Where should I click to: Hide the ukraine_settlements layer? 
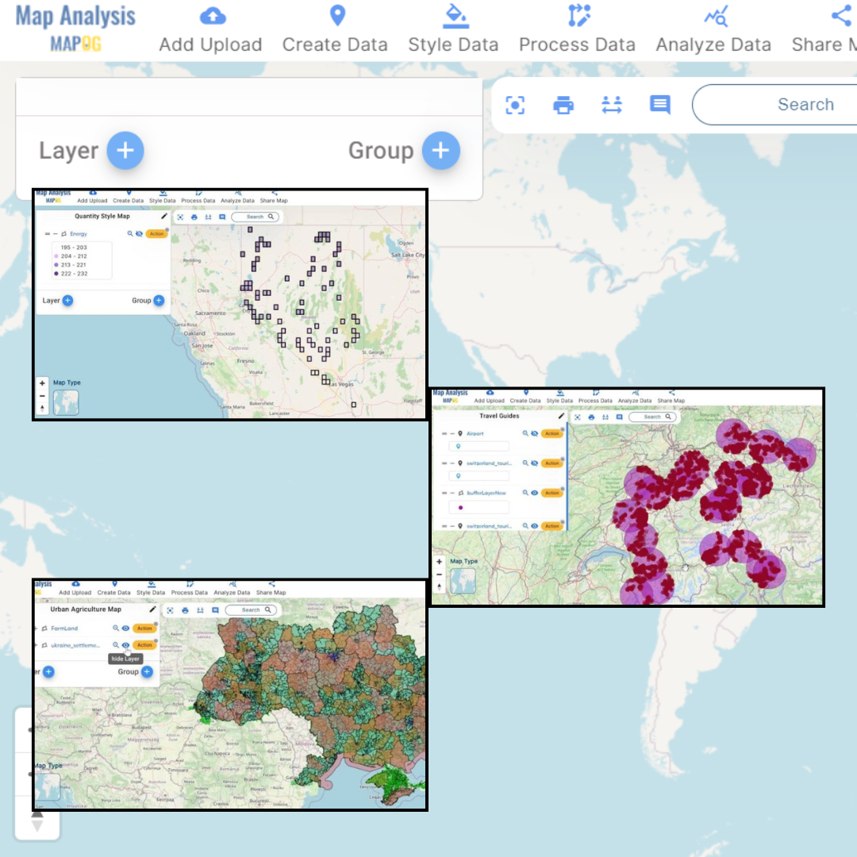(x=126, y=645)
